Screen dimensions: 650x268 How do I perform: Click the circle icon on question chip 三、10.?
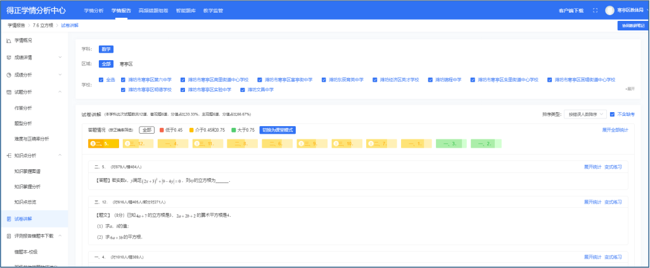[x=336, y=144]
